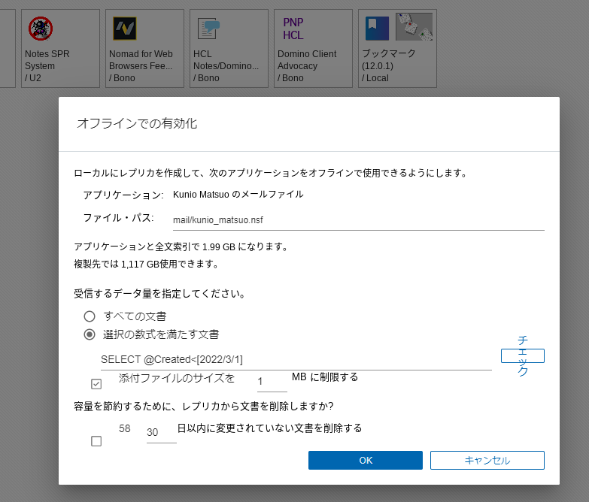
Task: Click the ファイル・パス input field
Action: [358, 220]
